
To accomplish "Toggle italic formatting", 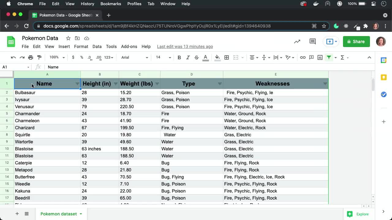I will (x=188, y=57).
